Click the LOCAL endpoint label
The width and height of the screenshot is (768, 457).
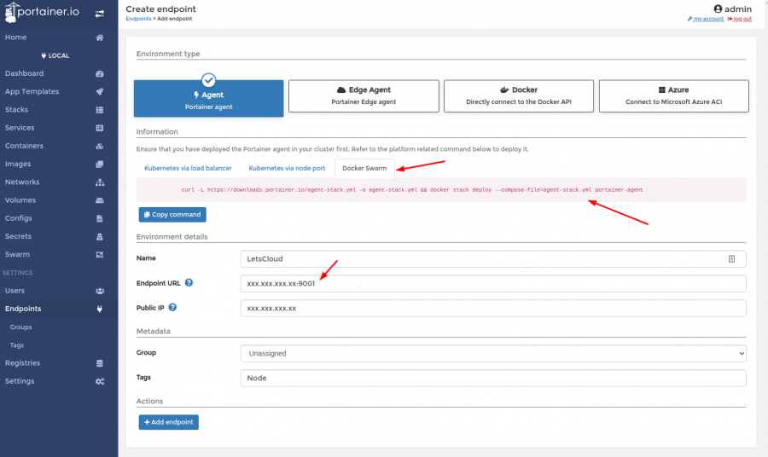click(55, 55)
